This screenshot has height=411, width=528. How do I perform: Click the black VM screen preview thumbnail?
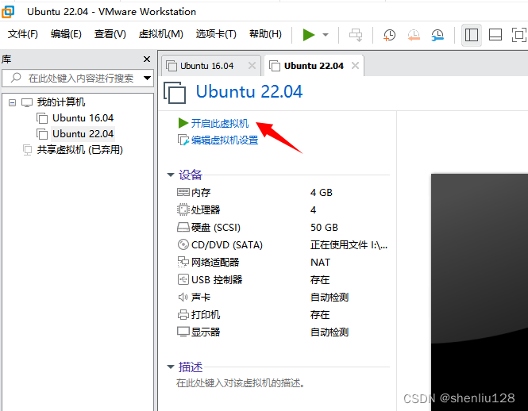(480, 292)
